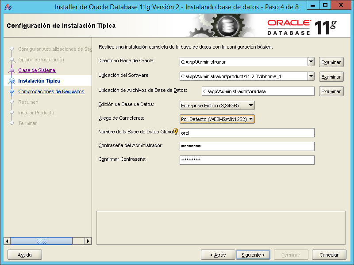The height and width of the screenshot is (265, 354).
Task: Click the Terminar step node icon
Action: point(12,123)
